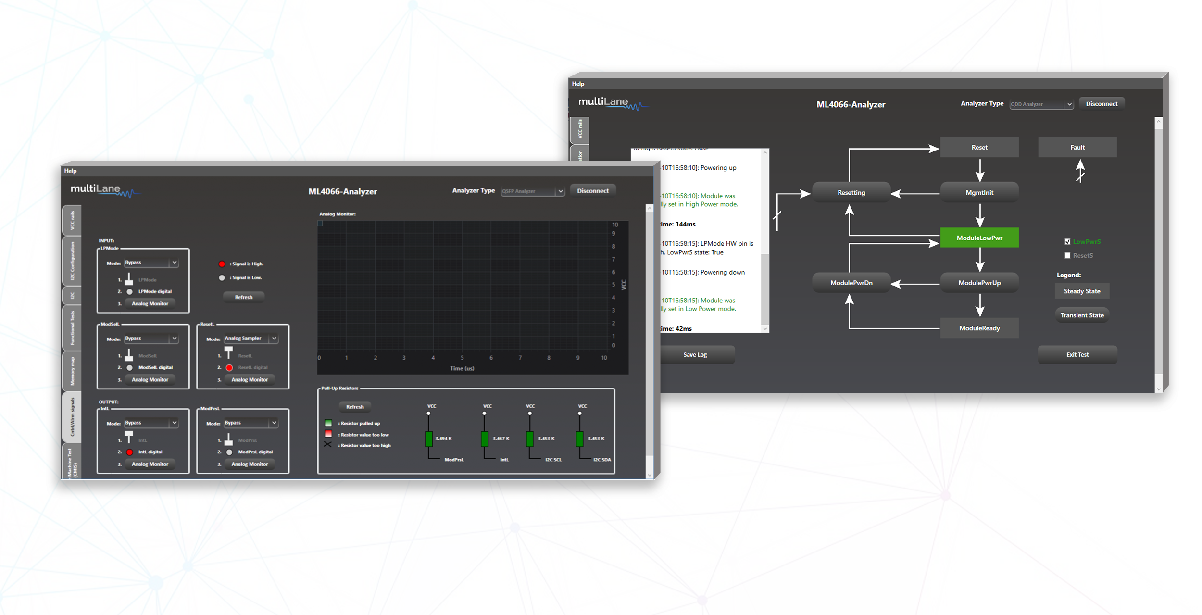
Task: Click the log panel scrollbar thumb
Action: tap(765, 289)
